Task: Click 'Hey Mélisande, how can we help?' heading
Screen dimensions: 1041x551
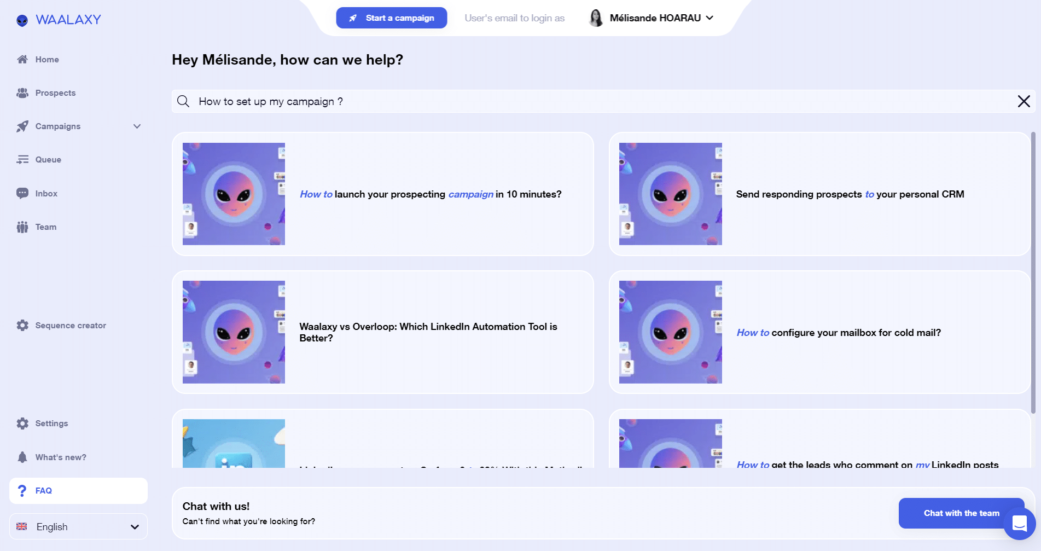Action: (x=287, y=60)
